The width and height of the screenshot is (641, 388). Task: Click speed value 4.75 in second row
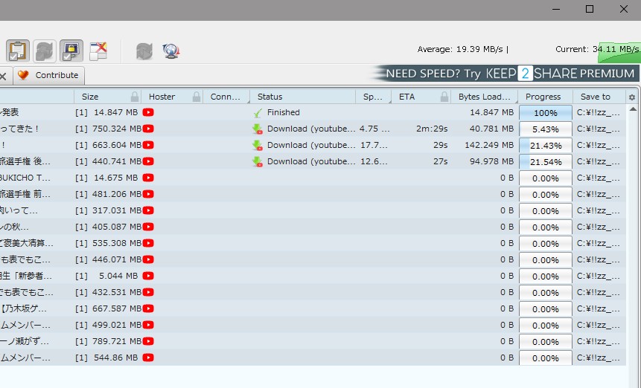pyautogui.click(x=374, y=129)
